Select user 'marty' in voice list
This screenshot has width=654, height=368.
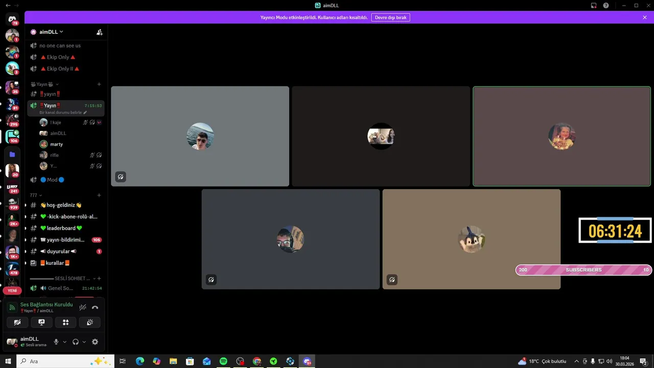(x=71, y=144)
